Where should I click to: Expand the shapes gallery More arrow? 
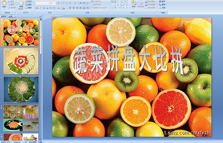pos(129,7)
